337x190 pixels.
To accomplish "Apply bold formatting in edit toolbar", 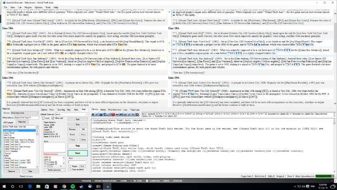I will tap(93, 115).
